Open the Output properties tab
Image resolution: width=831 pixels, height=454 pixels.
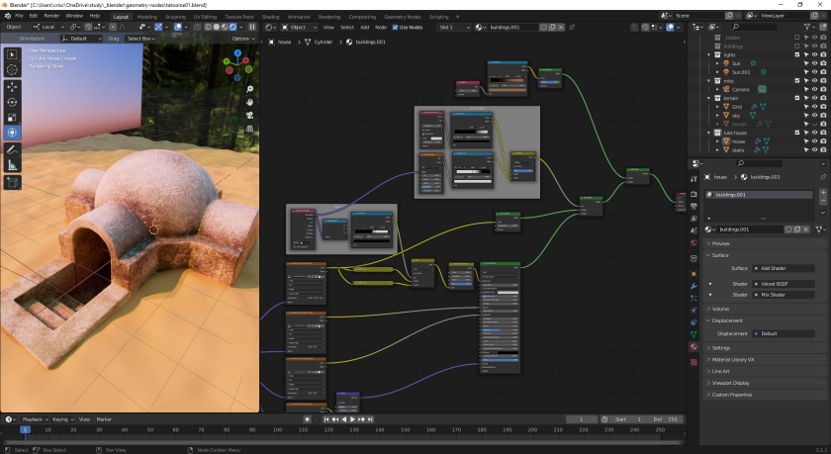pos(693,206)
